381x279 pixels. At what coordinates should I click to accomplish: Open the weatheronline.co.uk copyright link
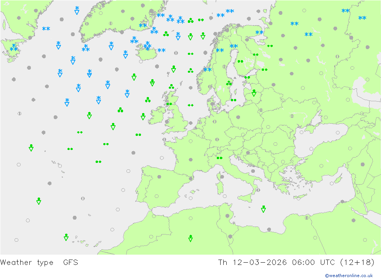point(349,276)
